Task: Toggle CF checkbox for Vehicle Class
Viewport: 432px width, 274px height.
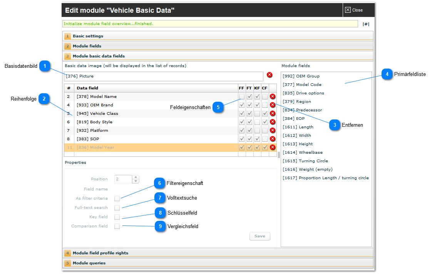Action: (x=265, y=114)
